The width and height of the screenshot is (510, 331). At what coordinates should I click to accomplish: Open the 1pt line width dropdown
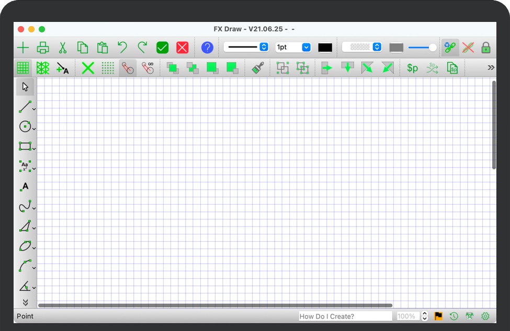click(293, 47)
